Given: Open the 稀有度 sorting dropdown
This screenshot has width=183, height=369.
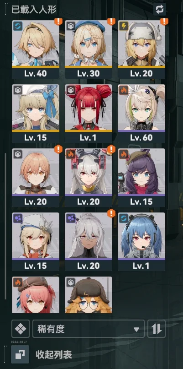Looking at the screenshot, I should coord(89,329).
